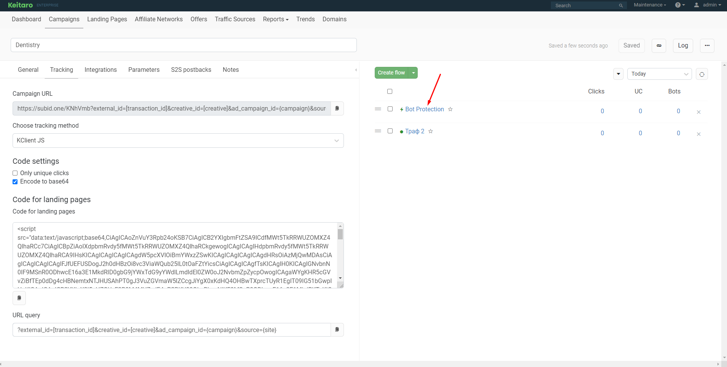Copy the landing page code snippet

click(19, 298)
